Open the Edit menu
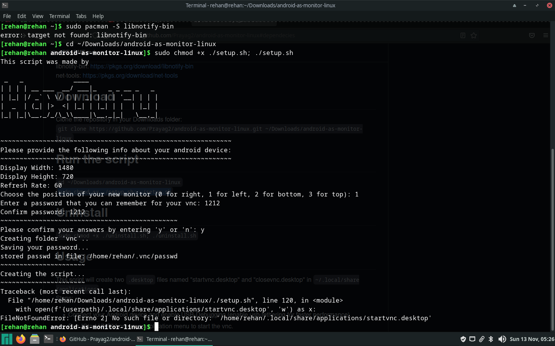Image resolution: width=555 pixels, height=346 pixels. 22,16
